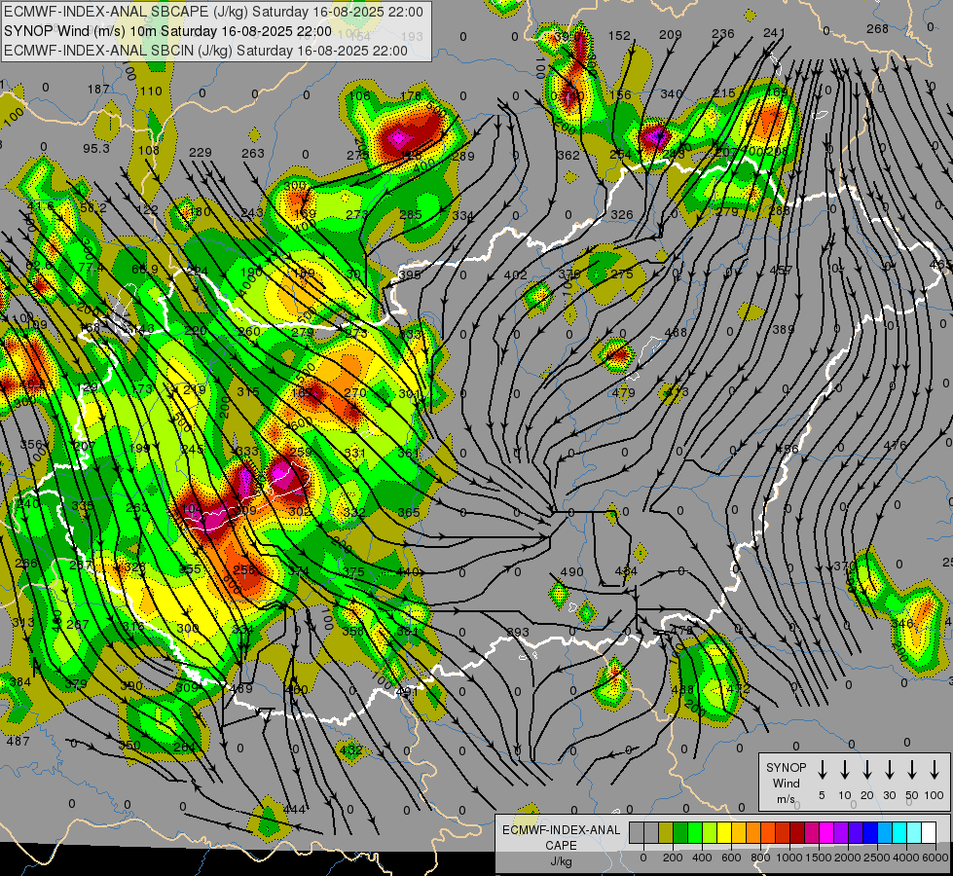
Task: Click the 58.2 value on the map
Action: 93,208
